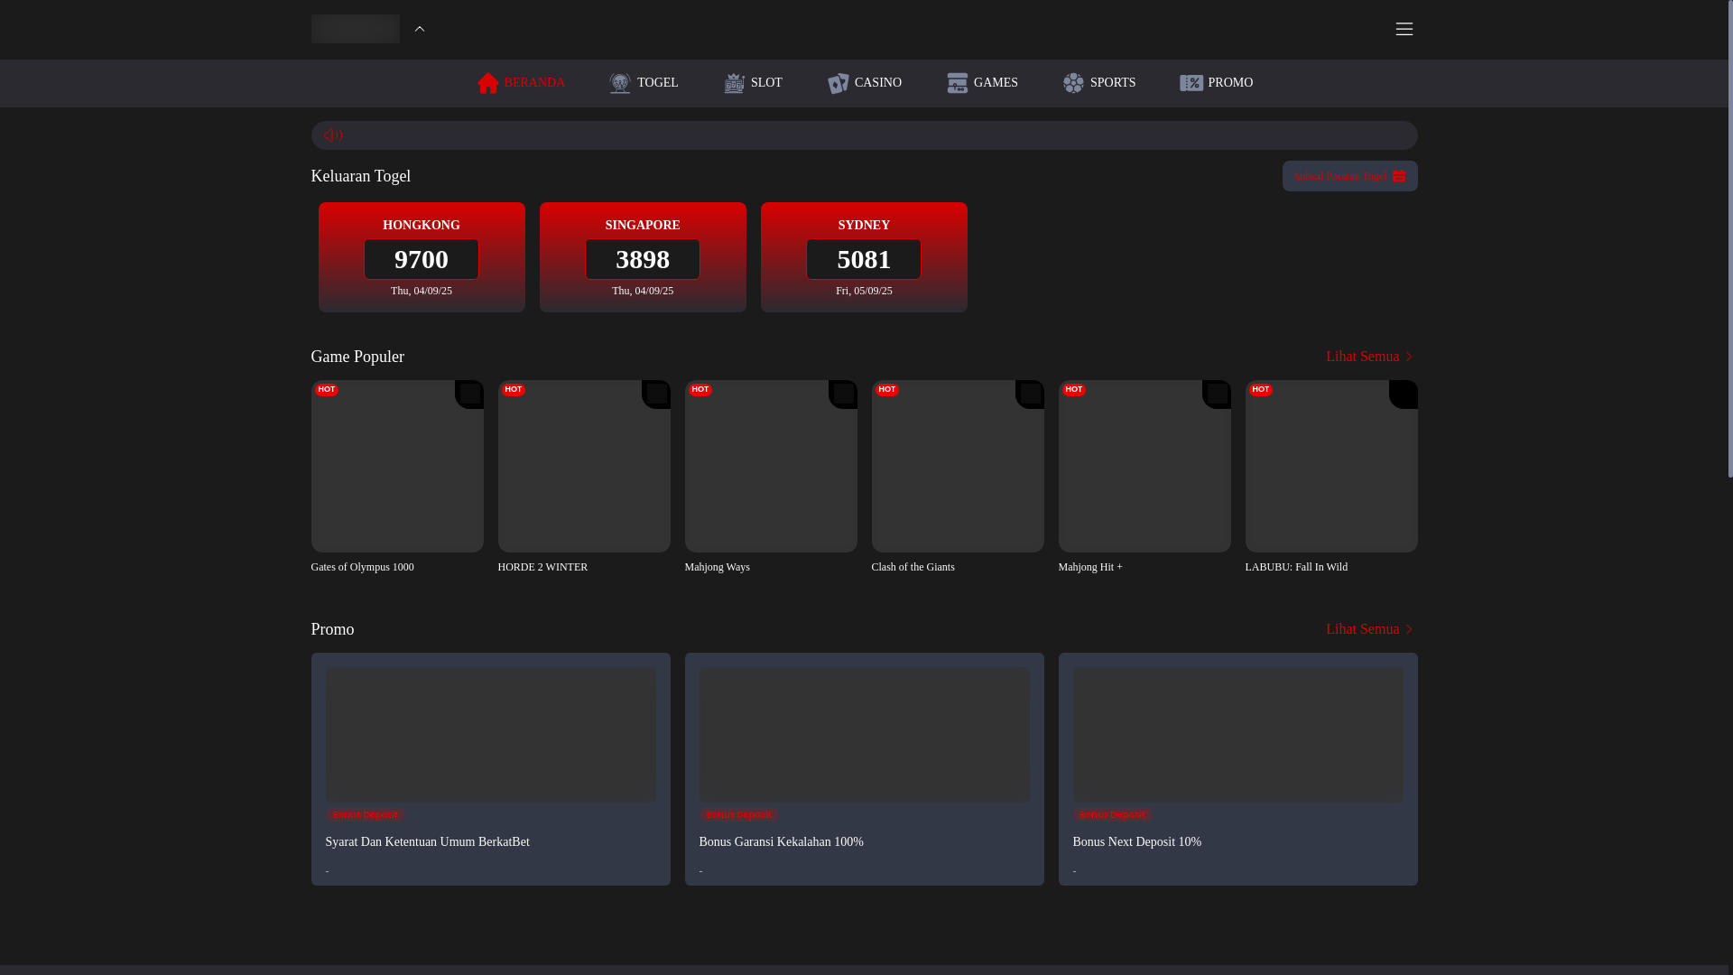
Task: Click provider badge on Mahjong Ways
Action: [x=843, y=394]
